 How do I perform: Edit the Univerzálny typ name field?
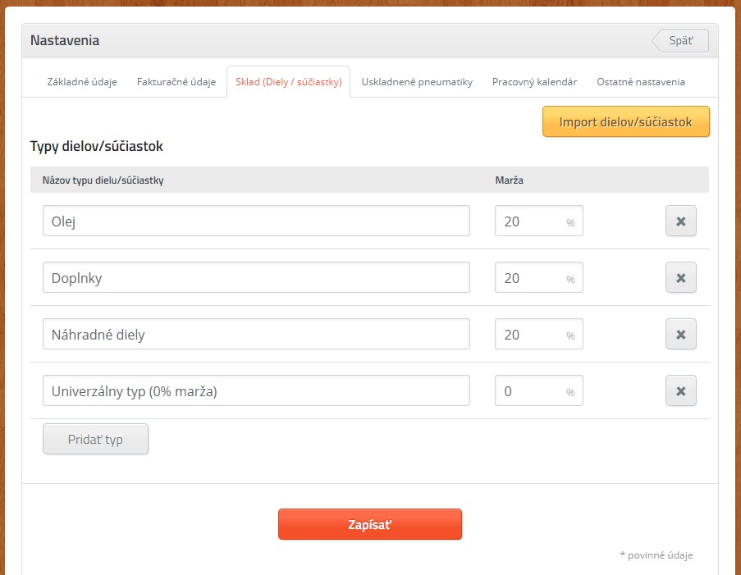pyautogui.click(x=256, y=390)
